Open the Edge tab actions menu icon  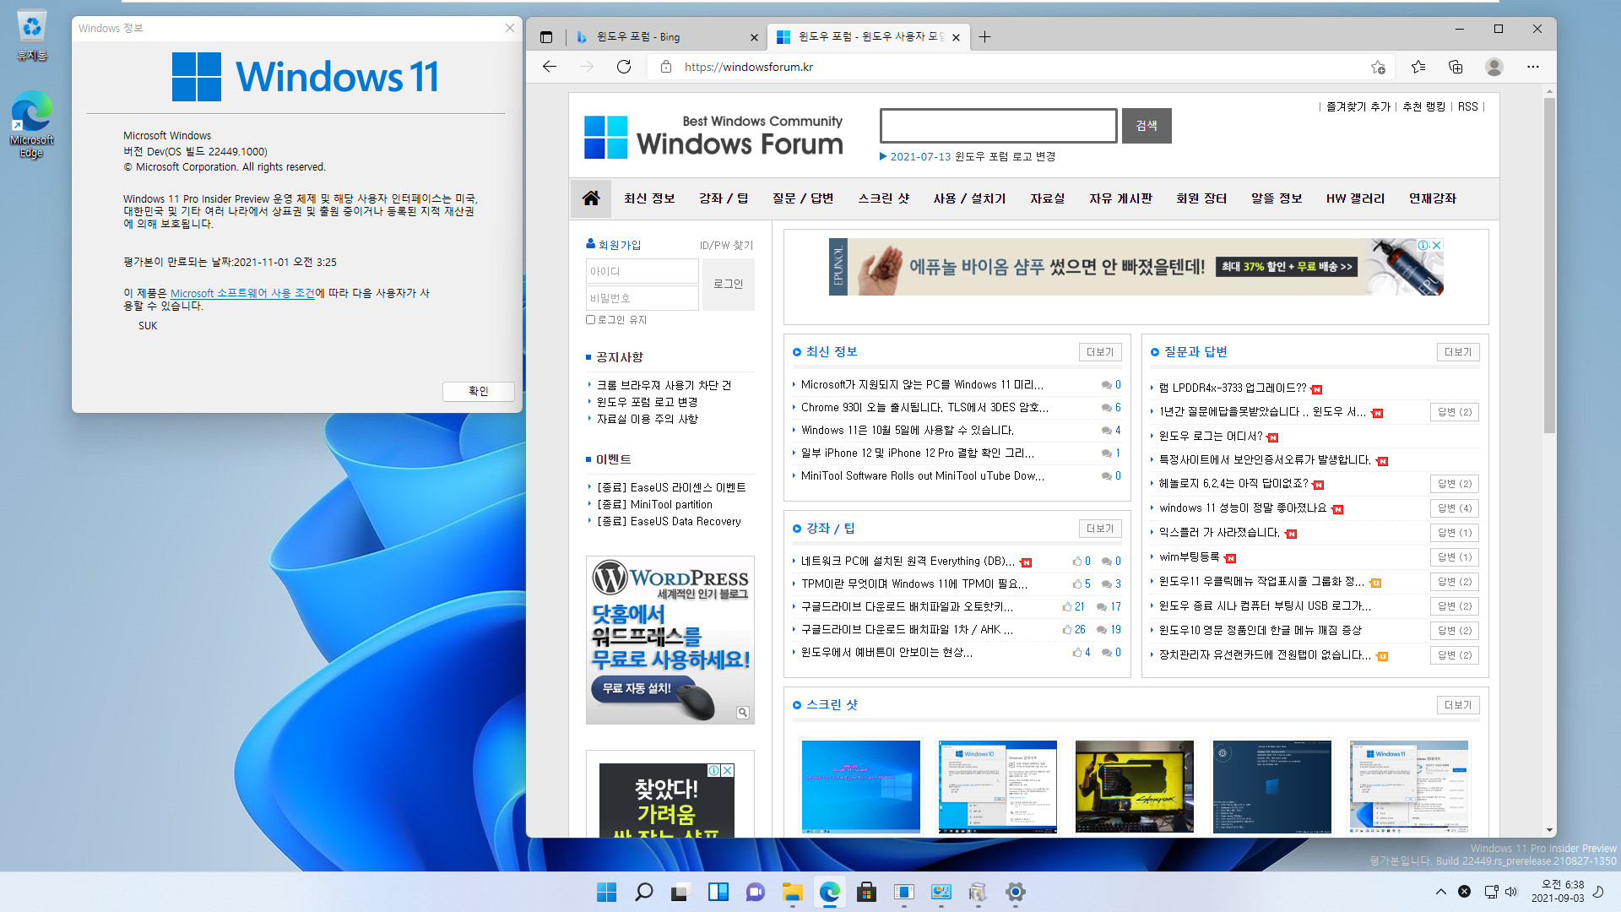(x=546, y=37)
